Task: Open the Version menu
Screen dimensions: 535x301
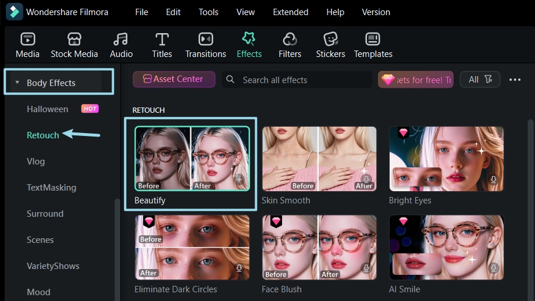Action: click(x=376, y=12)
